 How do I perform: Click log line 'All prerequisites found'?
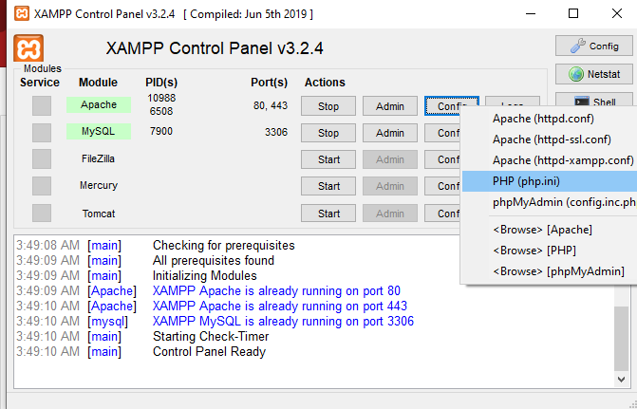tap(214, 260)
